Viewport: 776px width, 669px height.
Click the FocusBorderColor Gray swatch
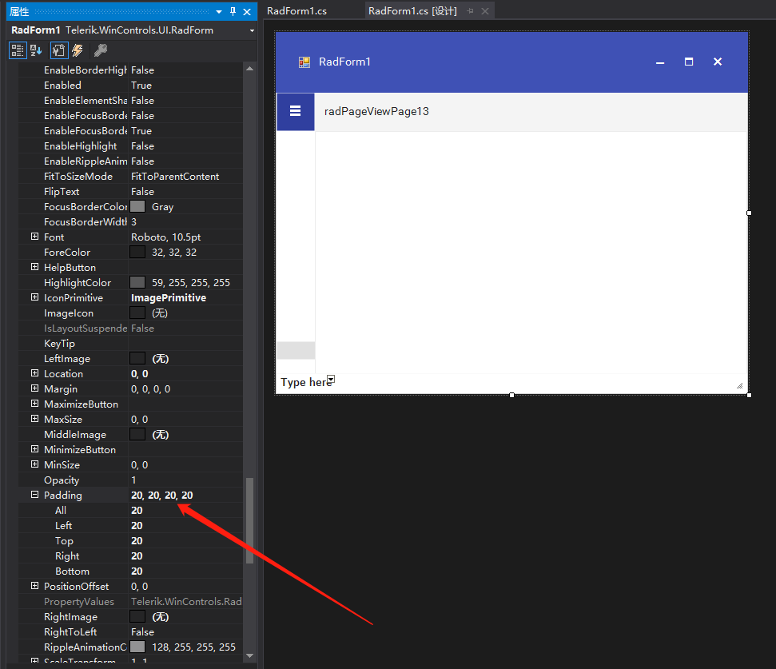coord(137,206)
